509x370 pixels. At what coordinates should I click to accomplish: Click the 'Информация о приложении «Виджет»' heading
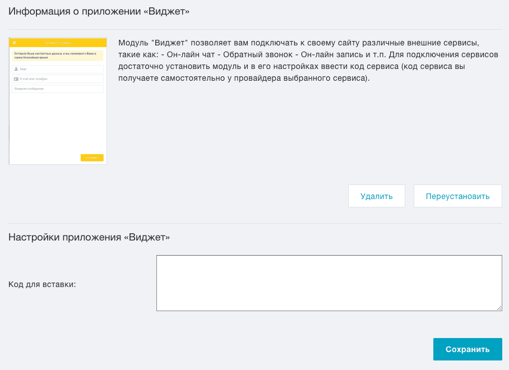(x=99, y=11)
